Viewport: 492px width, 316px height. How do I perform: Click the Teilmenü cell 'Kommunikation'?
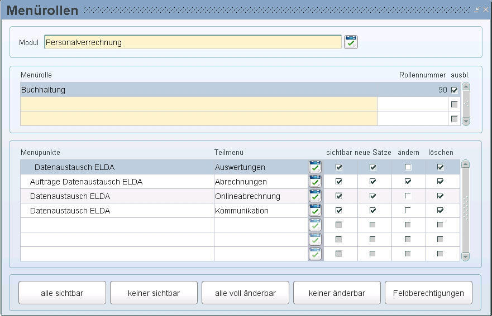[x=261, y=211]
